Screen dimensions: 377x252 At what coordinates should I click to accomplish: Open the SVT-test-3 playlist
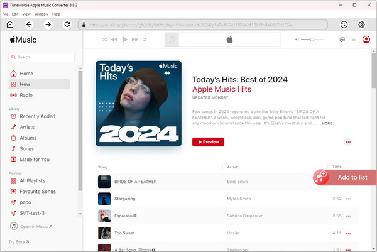point(39,213)
